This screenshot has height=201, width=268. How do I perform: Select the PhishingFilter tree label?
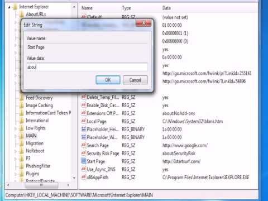point(38,166)
